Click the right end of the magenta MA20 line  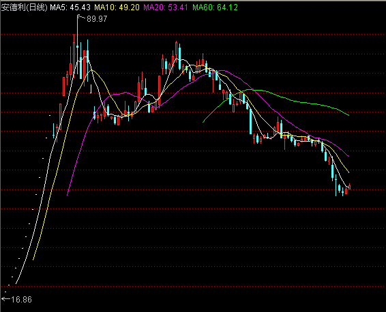coord(348,156)
